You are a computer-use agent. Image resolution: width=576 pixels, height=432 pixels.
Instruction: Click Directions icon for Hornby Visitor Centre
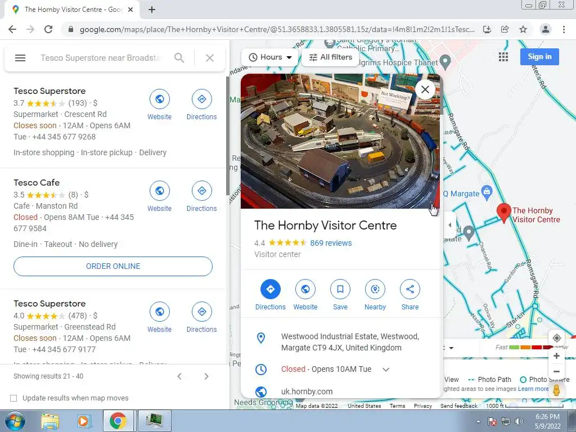(271, 289)
